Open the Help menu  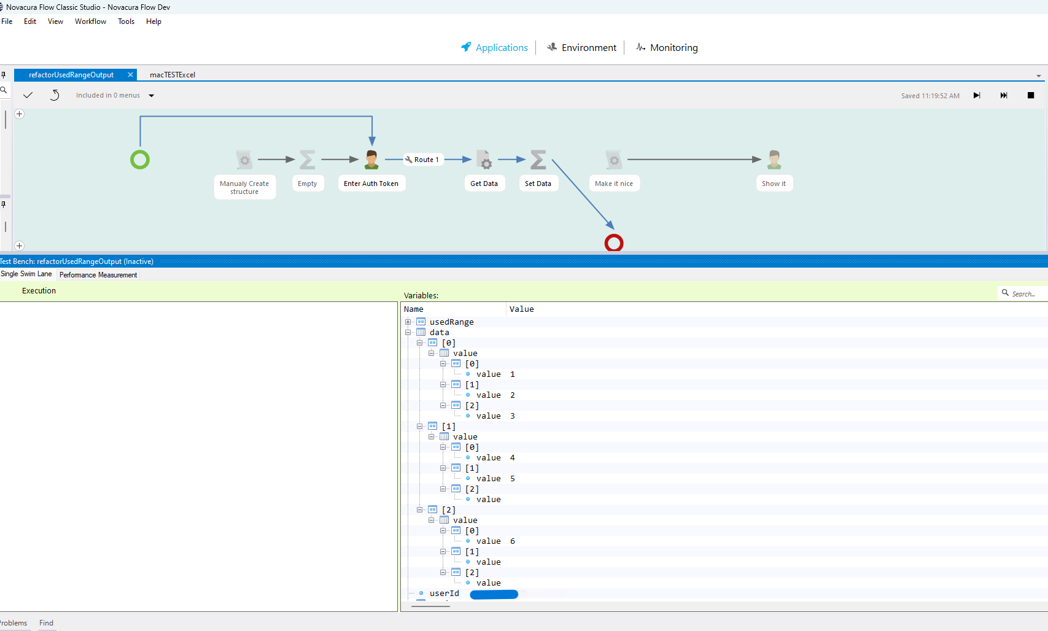(153, 21)
